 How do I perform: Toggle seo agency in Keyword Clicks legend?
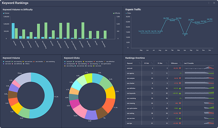pyautogui.click(x=77, y=61)
